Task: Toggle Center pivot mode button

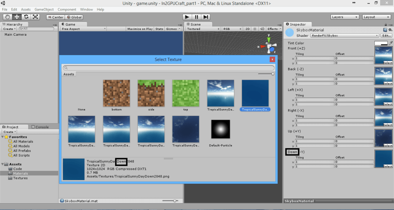Action: click(x=55, y=17)
